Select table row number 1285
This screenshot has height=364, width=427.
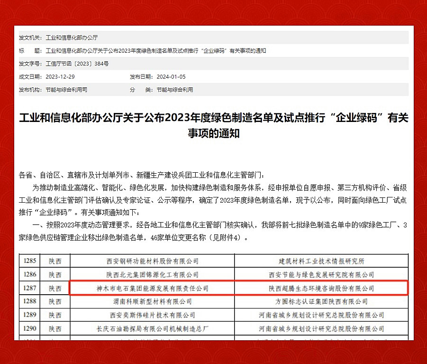click(30, 261)
